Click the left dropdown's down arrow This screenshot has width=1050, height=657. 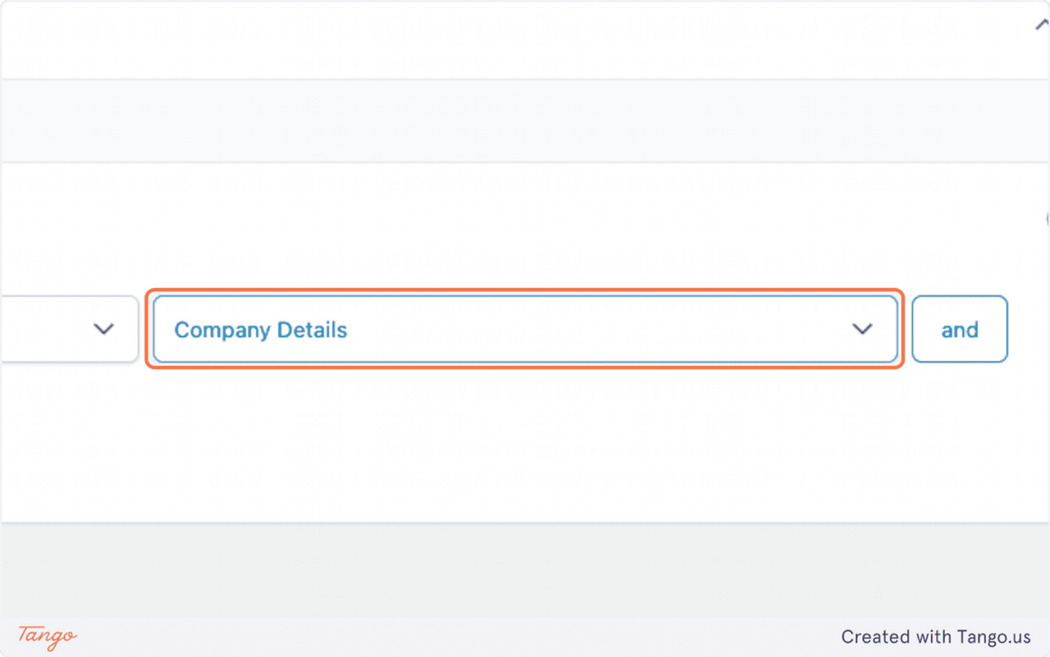103,329
